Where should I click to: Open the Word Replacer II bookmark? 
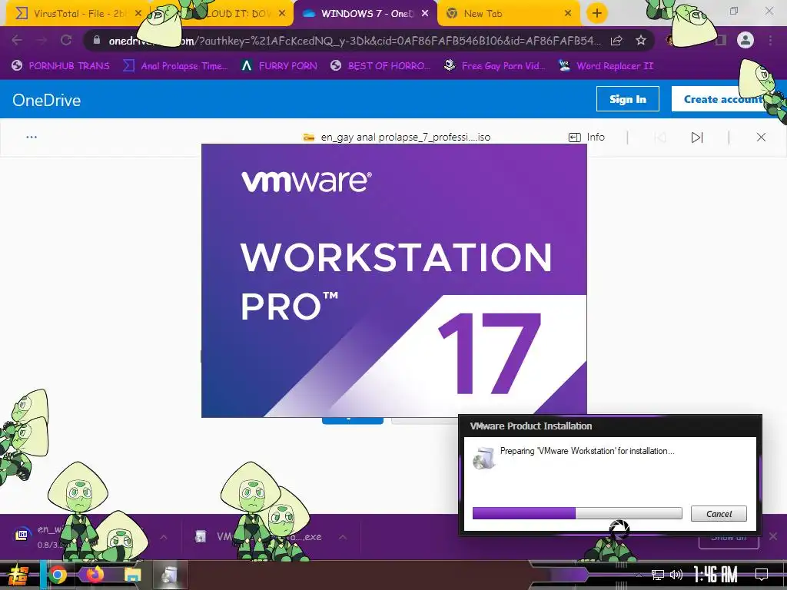606,65
